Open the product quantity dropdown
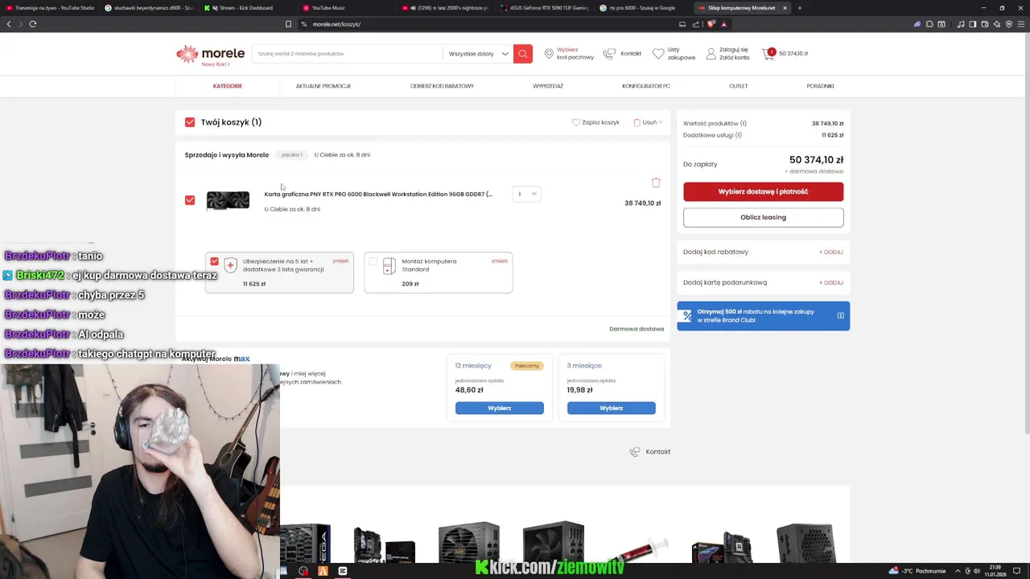Image resolution: width=1030 pixels, height=579 pixels. click(x=526, y=194)
